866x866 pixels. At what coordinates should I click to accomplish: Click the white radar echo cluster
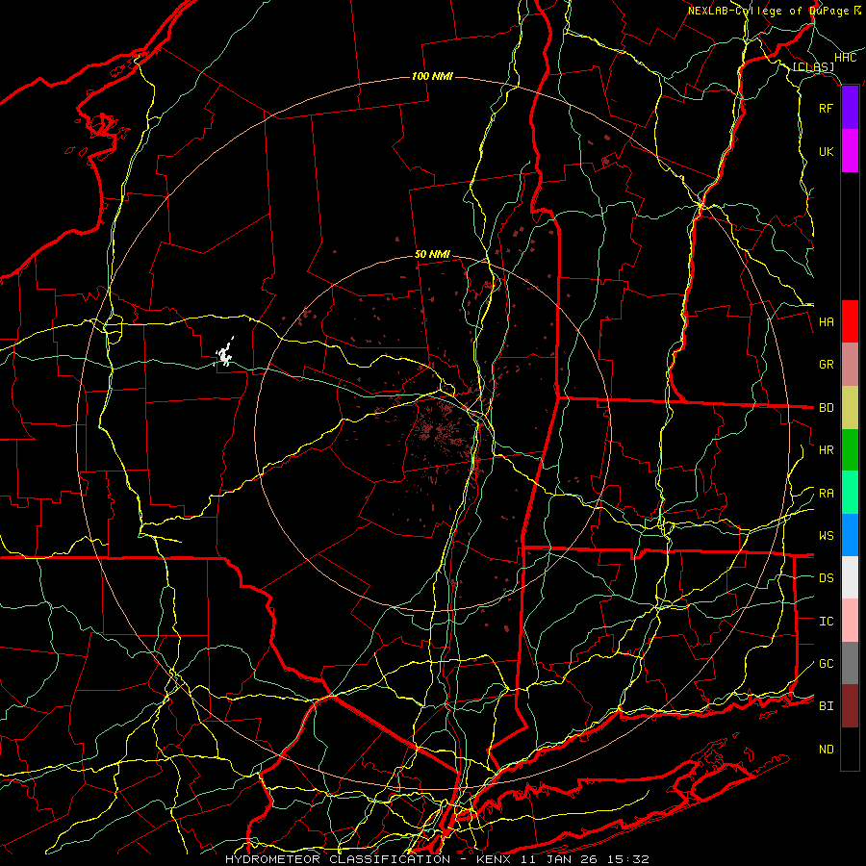(225, 353)
